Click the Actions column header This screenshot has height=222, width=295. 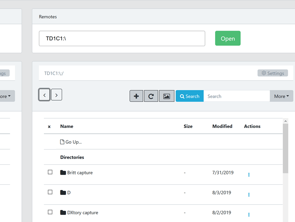(x=252, y=126)
